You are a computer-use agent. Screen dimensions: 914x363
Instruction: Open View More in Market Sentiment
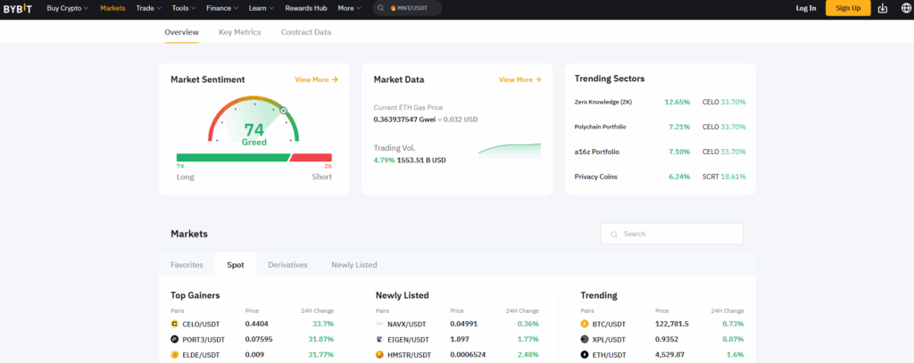(316, 79)
